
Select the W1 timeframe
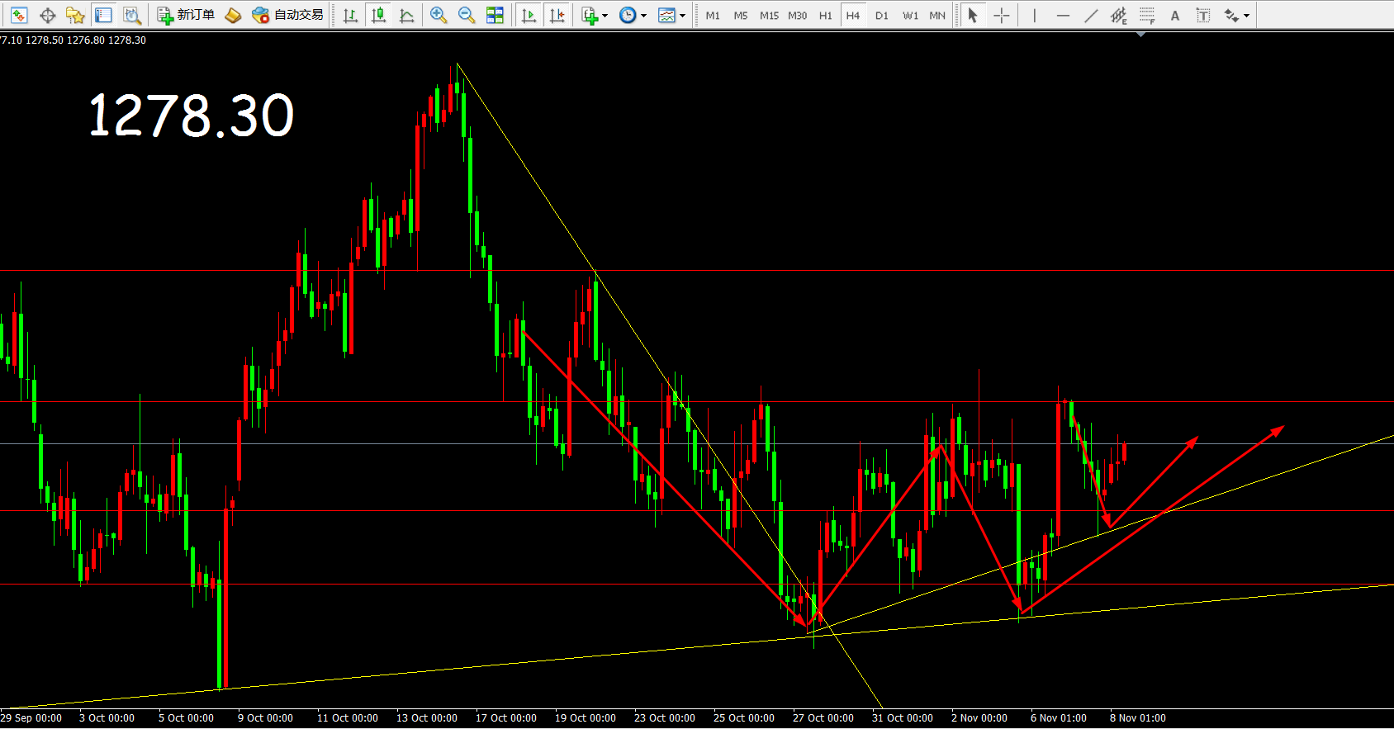[x=910, y=15]
